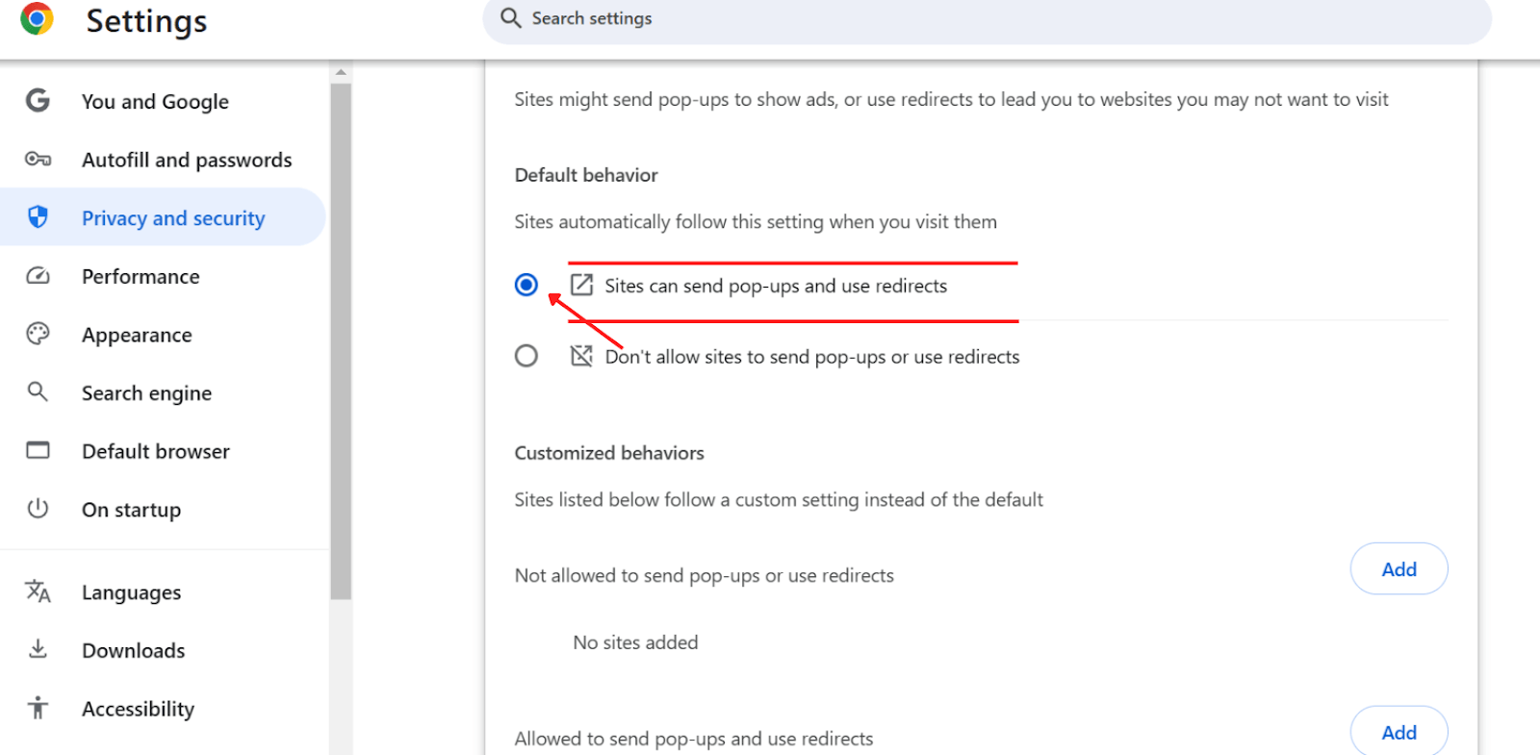Add site to Allowed pop-ups list

point(1399,732)
